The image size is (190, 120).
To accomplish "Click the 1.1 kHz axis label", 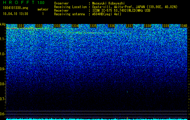I will pyautogui.click(x=3, y=39).
